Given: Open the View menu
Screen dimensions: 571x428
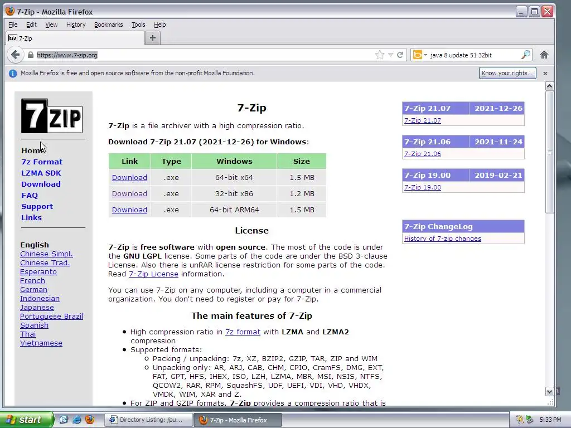Looking at the screenshot, I should click(x=51, y=25).
